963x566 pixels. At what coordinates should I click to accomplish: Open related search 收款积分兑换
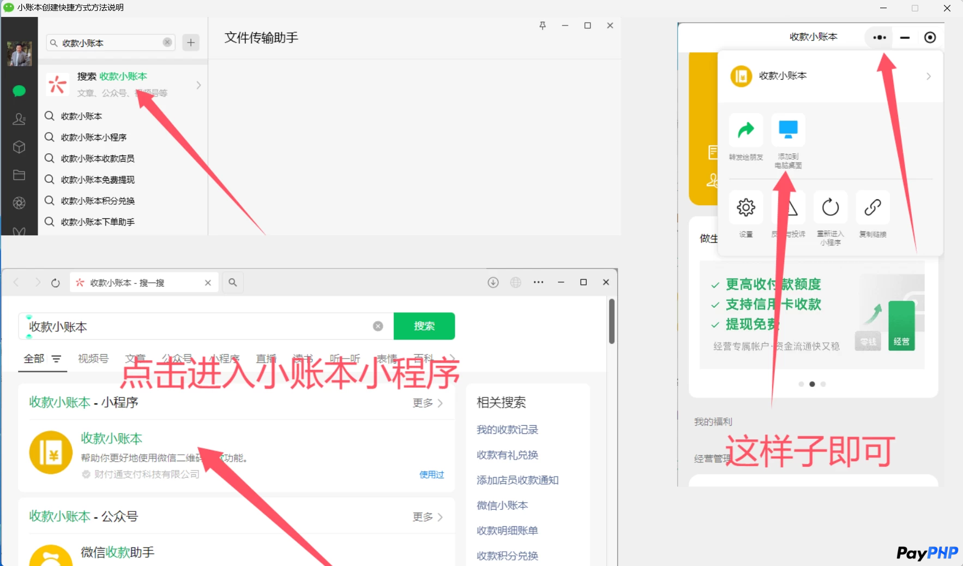click(507, 556)
